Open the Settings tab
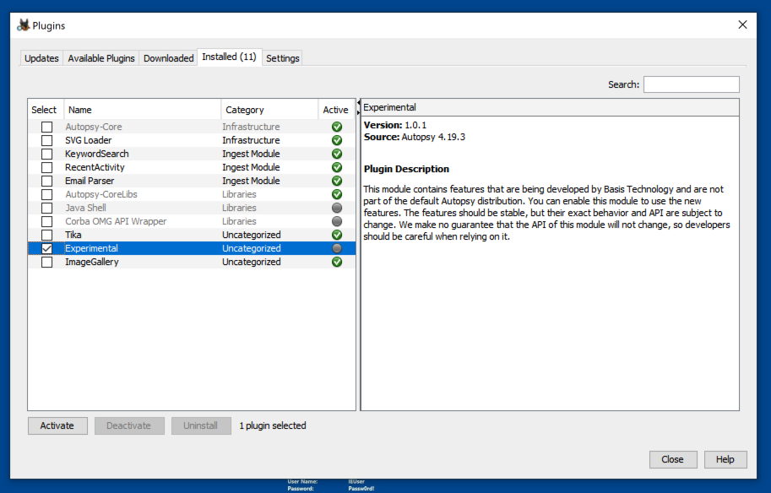This screenshot has height=493, width=771. pos(283,58)
